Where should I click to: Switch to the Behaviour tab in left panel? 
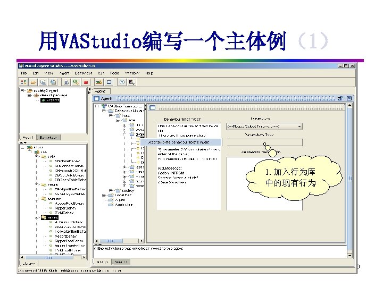(48, 138)
